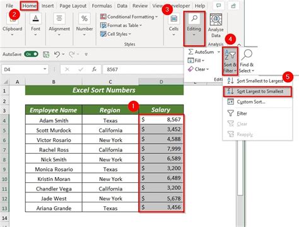This screenshot has width=299, height=227.
Task: Open the File tab
Action: pyautogui.click(x=9, y=6)
